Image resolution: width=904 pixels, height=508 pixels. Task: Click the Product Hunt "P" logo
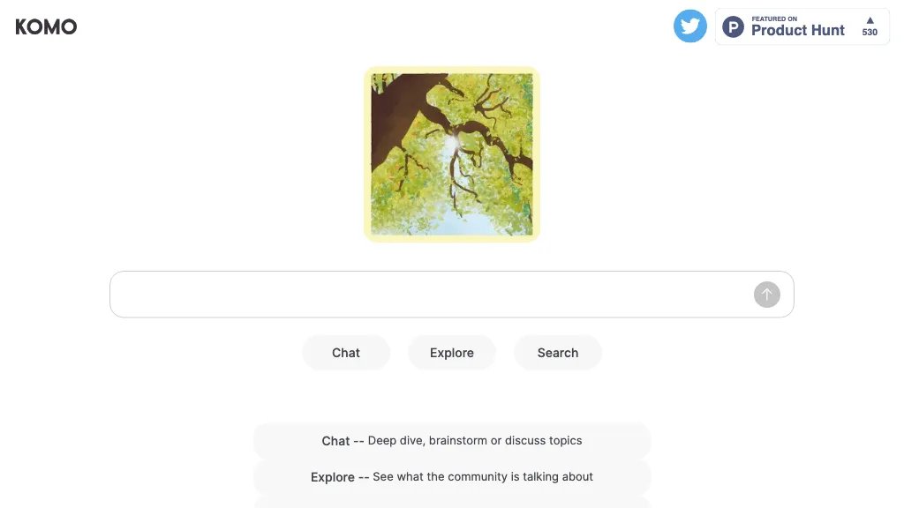click(x=733, y=27)
